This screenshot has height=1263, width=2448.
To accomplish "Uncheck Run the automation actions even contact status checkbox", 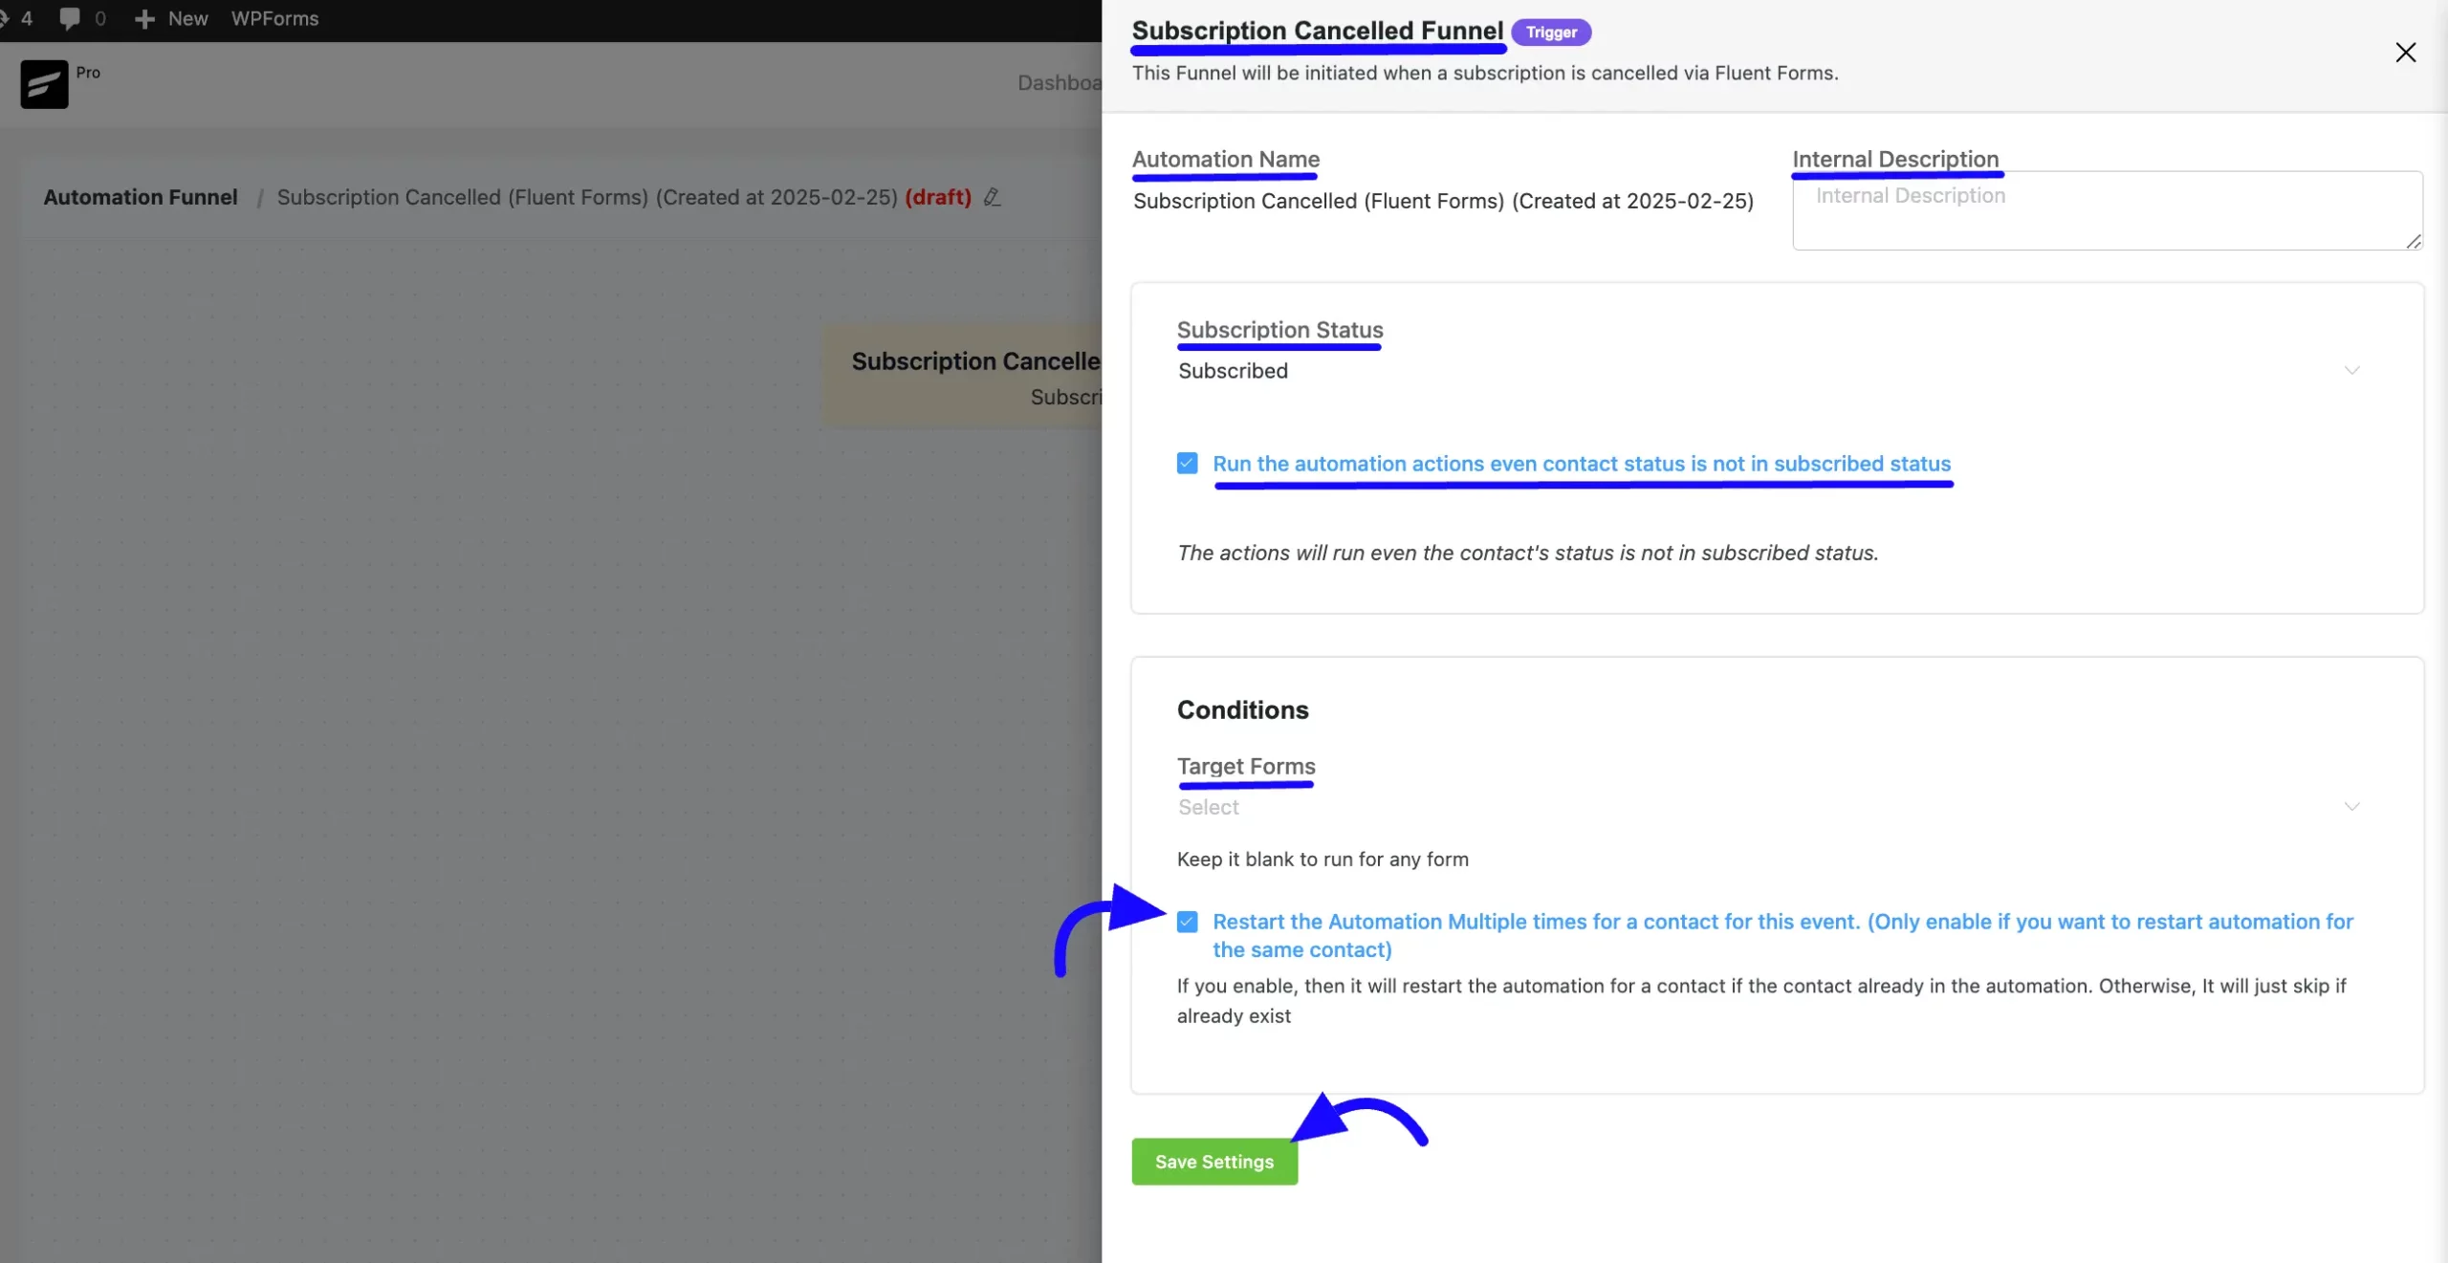I will point(1187,464).
